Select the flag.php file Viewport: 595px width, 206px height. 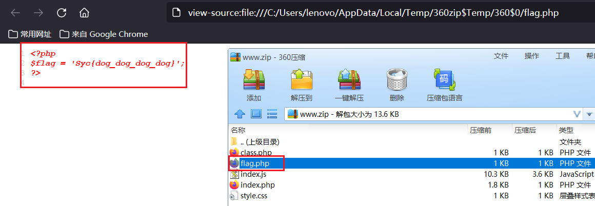point(412,163)
